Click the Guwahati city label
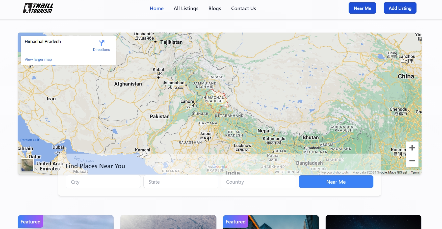 (x=311, y=148)
